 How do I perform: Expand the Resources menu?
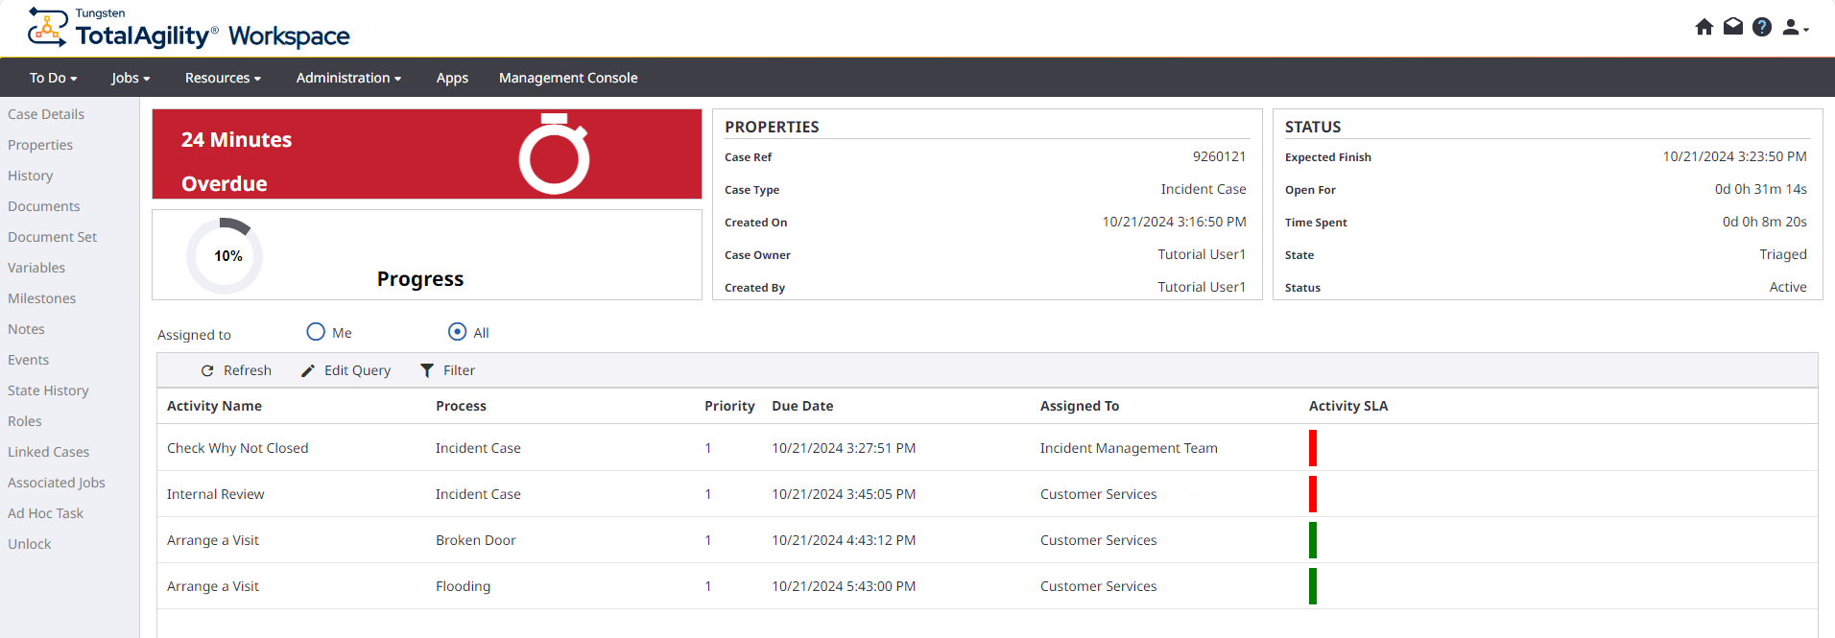pos(223,78)
